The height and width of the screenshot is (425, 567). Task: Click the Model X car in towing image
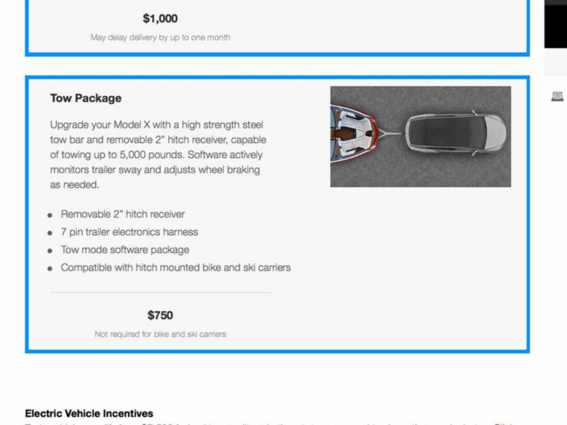(x=455, y=133)
